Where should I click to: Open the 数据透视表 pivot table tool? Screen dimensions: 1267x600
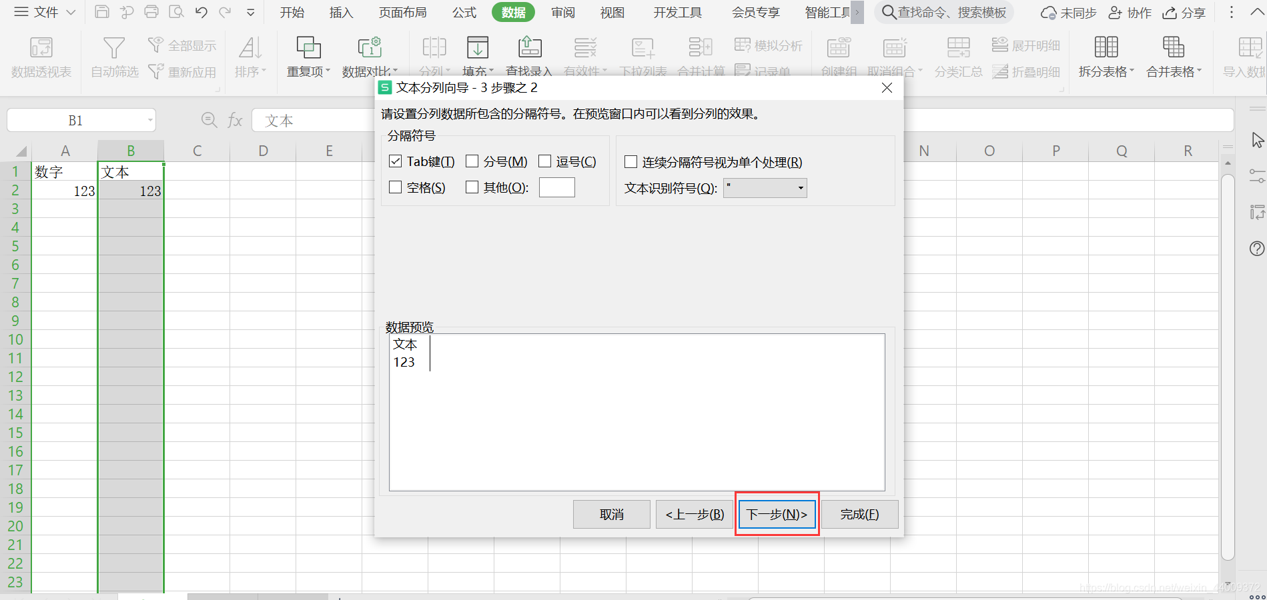click(x=41, y=57)
